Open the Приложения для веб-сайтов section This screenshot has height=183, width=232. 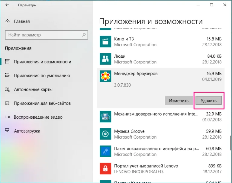pos(42,103)
